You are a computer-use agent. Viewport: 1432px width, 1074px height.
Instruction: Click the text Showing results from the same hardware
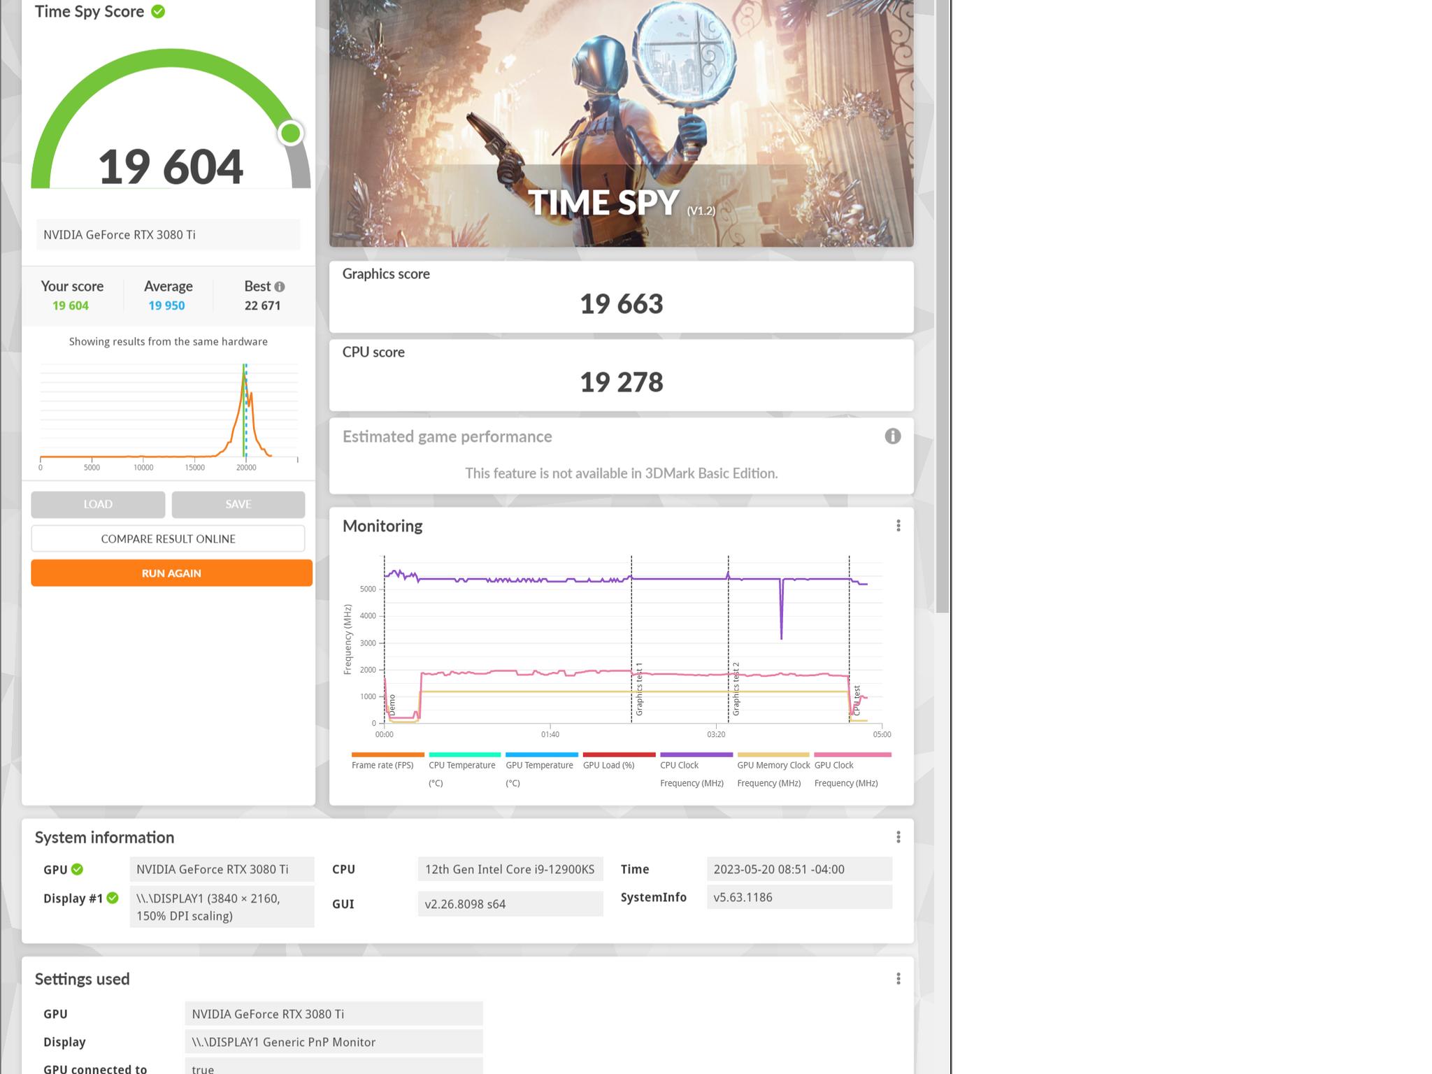[168, 341]
